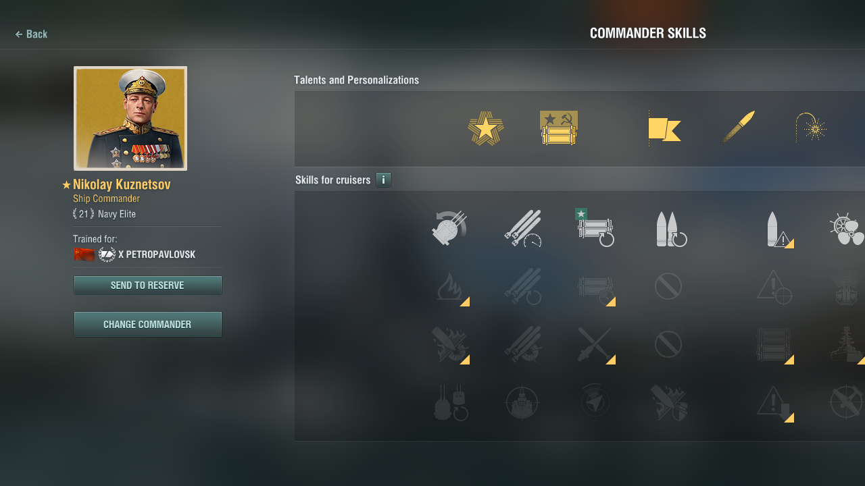865x486 pixels.
Task: Select the crossed torpedoes third-row skill
Action: coord(596,345)
